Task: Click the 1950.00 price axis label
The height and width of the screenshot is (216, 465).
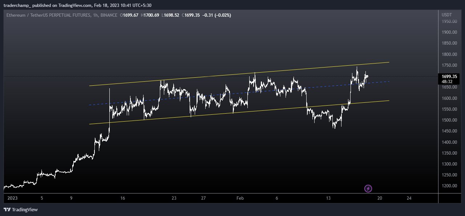Action: pos(449,21)
